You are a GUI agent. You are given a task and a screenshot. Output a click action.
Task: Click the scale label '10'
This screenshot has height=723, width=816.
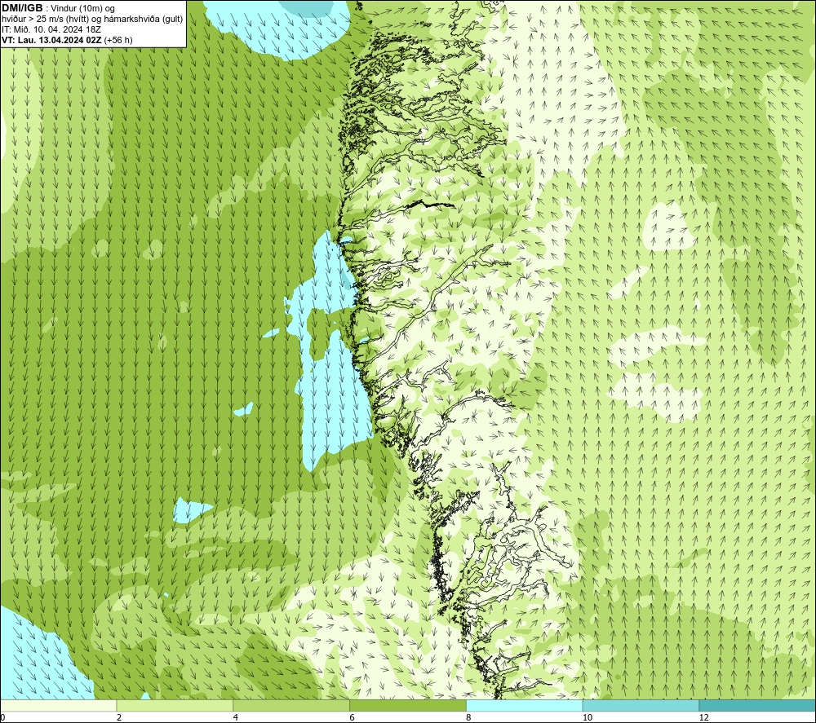pyautogui.click(x=587, y=717)
